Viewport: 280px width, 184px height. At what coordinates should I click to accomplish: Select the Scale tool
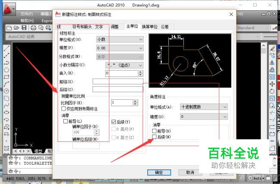[272, 98]
